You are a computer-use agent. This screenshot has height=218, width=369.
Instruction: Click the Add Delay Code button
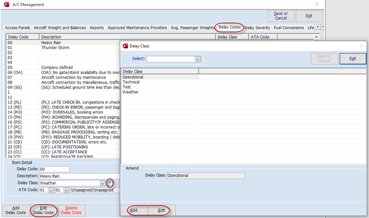[x=15, y=210]
